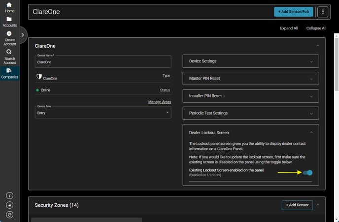Toggle Existing Lockout Screen switch off
This screenshot has height=222, width=339.
pos(307,173)
